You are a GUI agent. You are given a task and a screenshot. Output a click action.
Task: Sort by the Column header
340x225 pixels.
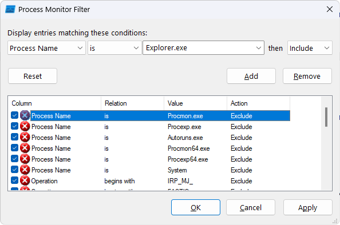pos(54,103)
